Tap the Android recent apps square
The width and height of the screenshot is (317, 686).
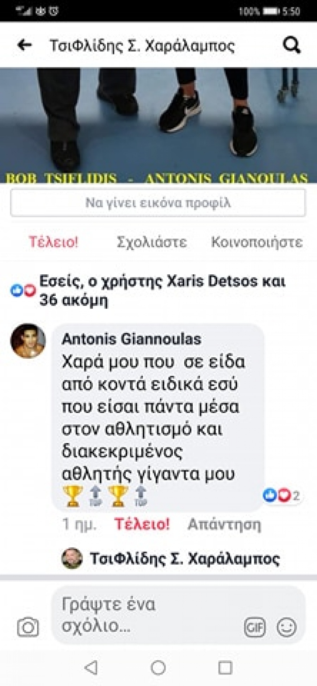[225, 667]
